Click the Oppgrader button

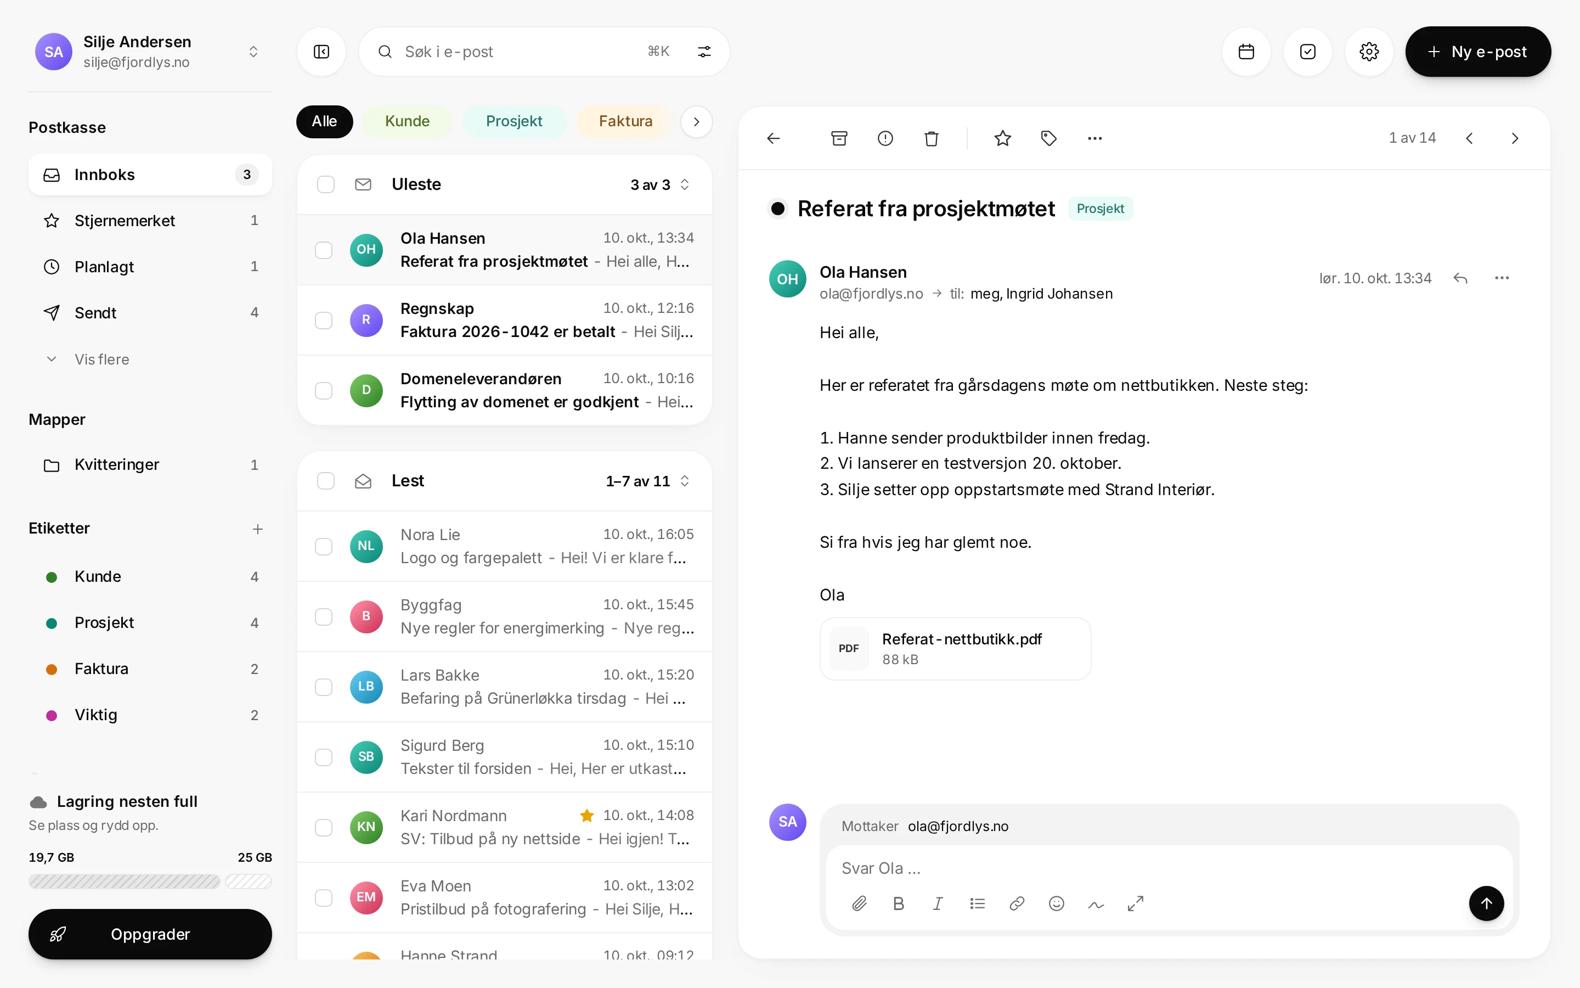[x=150, y=934]
